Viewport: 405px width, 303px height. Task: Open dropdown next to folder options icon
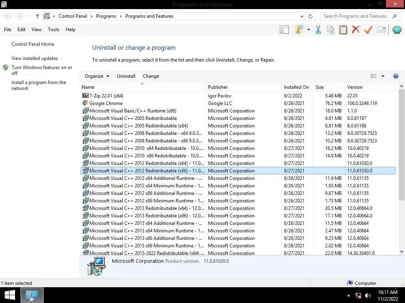pyautogui.click(x=308, y=30)
